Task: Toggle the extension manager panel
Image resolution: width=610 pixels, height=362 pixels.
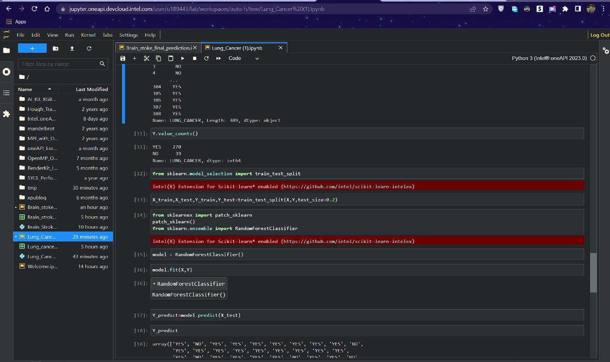Action: [x=7, y=114]
